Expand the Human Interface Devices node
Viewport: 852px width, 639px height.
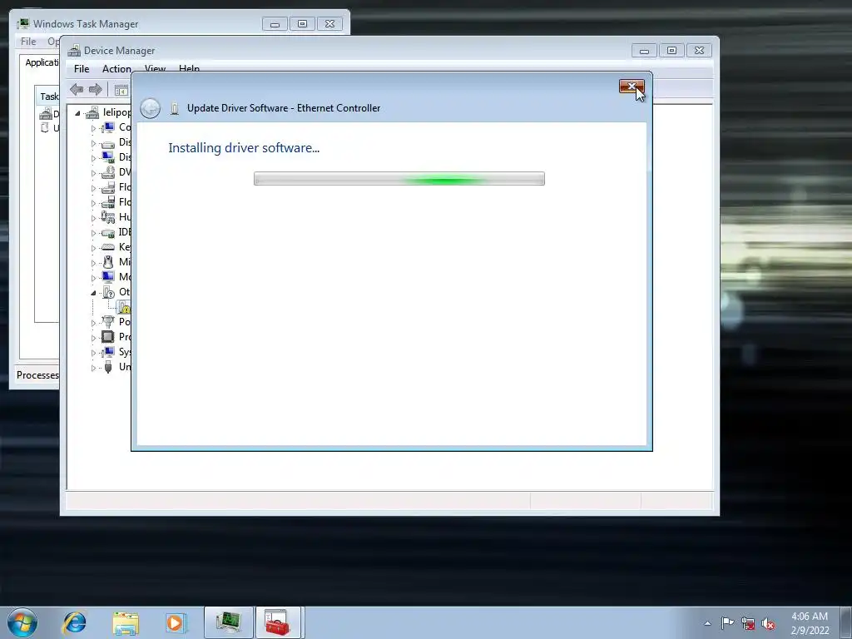[93, 218]
